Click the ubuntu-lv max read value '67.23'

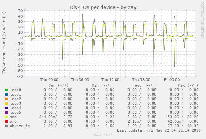pos(173,126)
